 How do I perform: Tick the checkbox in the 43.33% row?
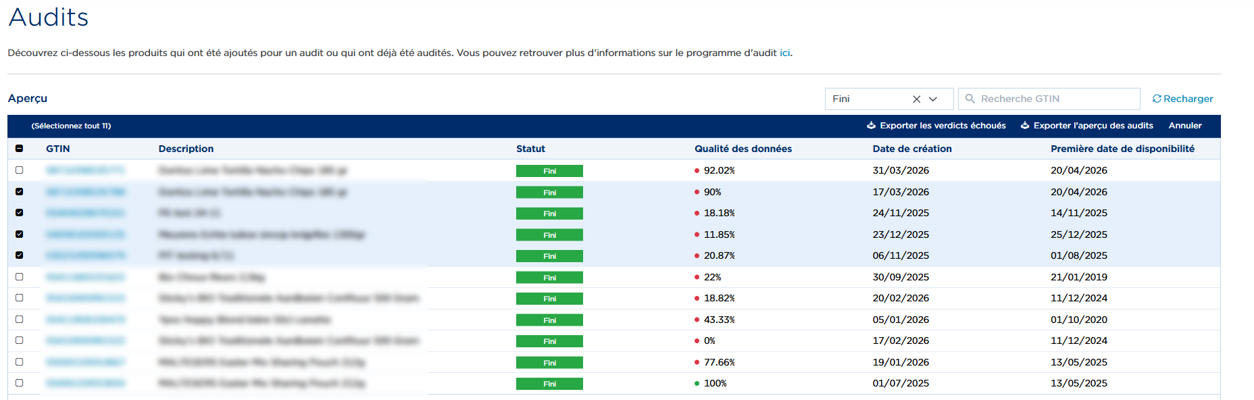tap(19, 320)
